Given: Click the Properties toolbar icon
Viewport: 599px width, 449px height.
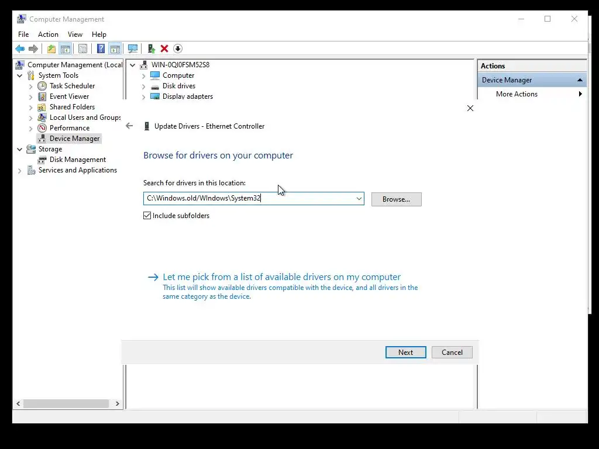Looking at the screenshot, I should (82, 49).
